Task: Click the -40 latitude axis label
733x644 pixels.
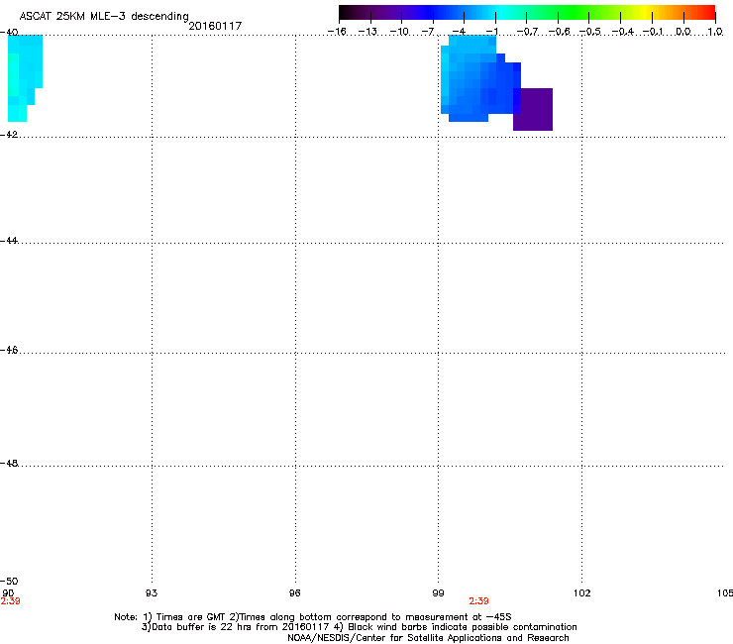Action: pyautogui.click(x=9, y=32)
